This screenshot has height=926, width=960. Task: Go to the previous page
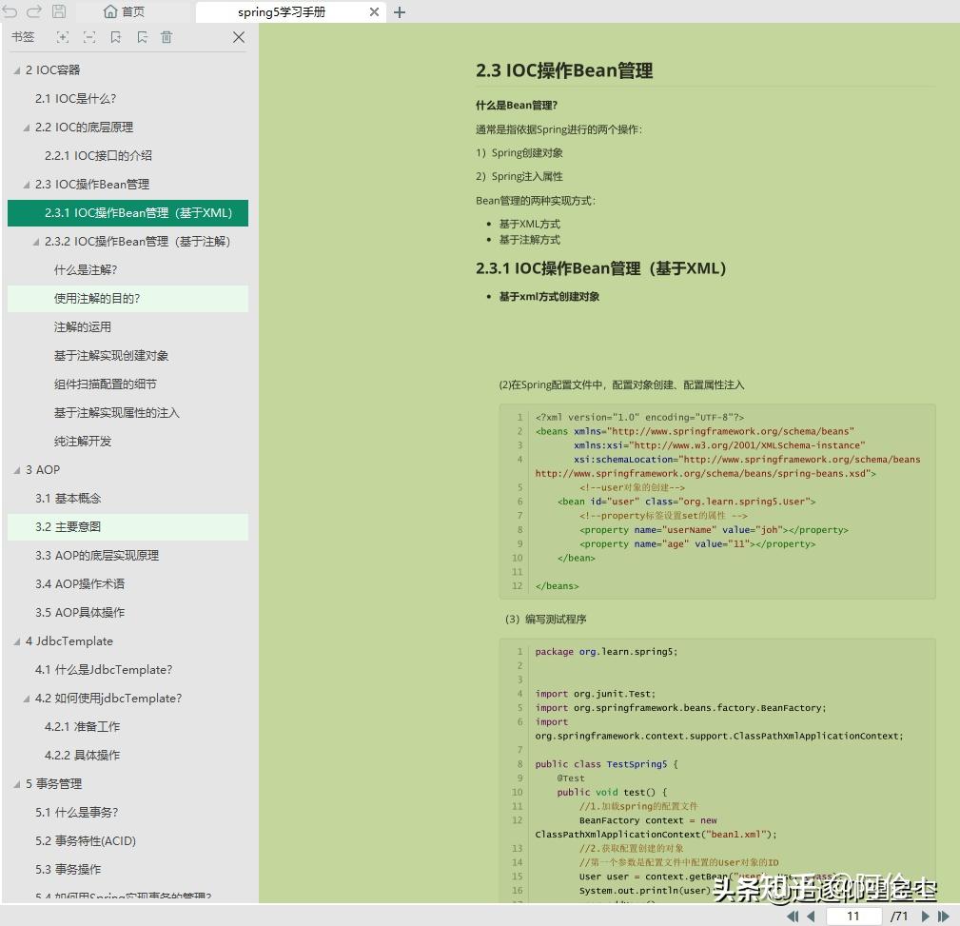pyautogui.click(x=811, y=916)
